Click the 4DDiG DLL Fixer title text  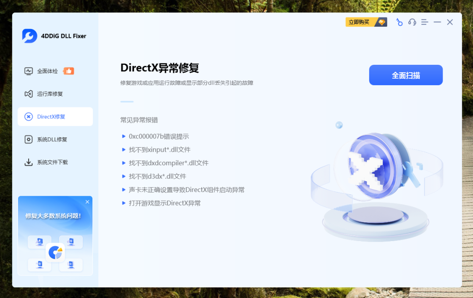tap(64, 36)
